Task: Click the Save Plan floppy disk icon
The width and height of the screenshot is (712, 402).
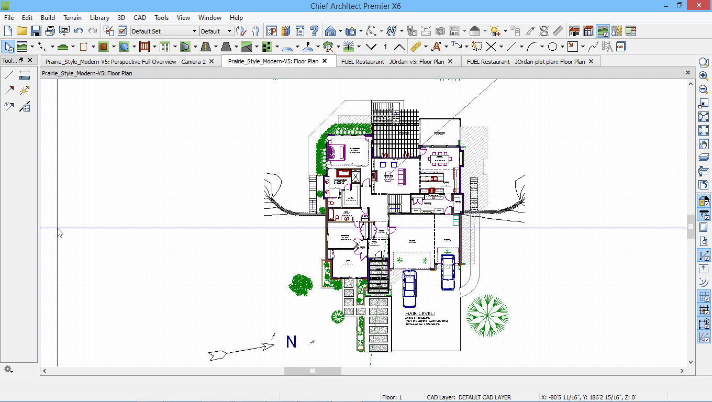Action: (36, 31)
